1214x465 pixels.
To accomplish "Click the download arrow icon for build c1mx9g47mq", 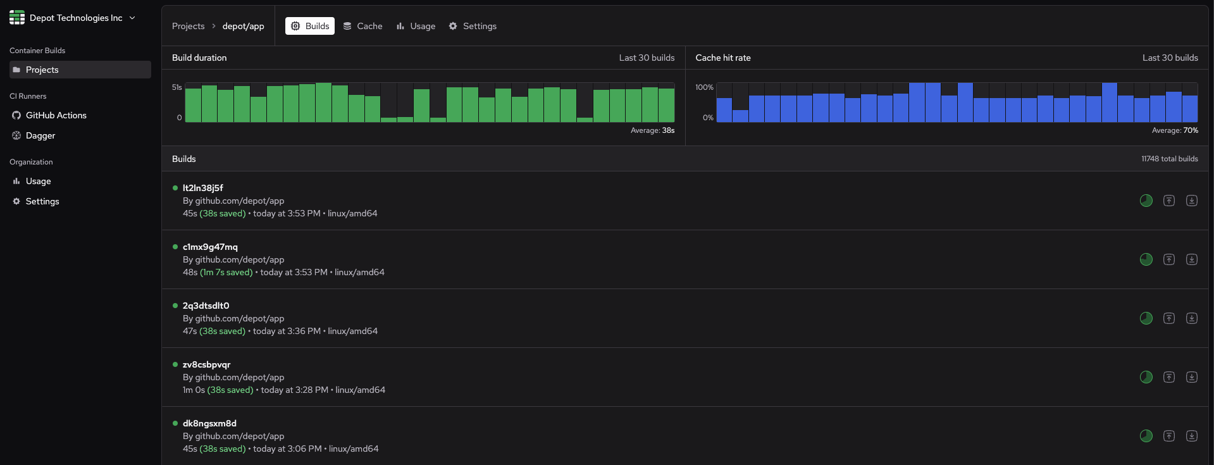I will click(1191, 259).
